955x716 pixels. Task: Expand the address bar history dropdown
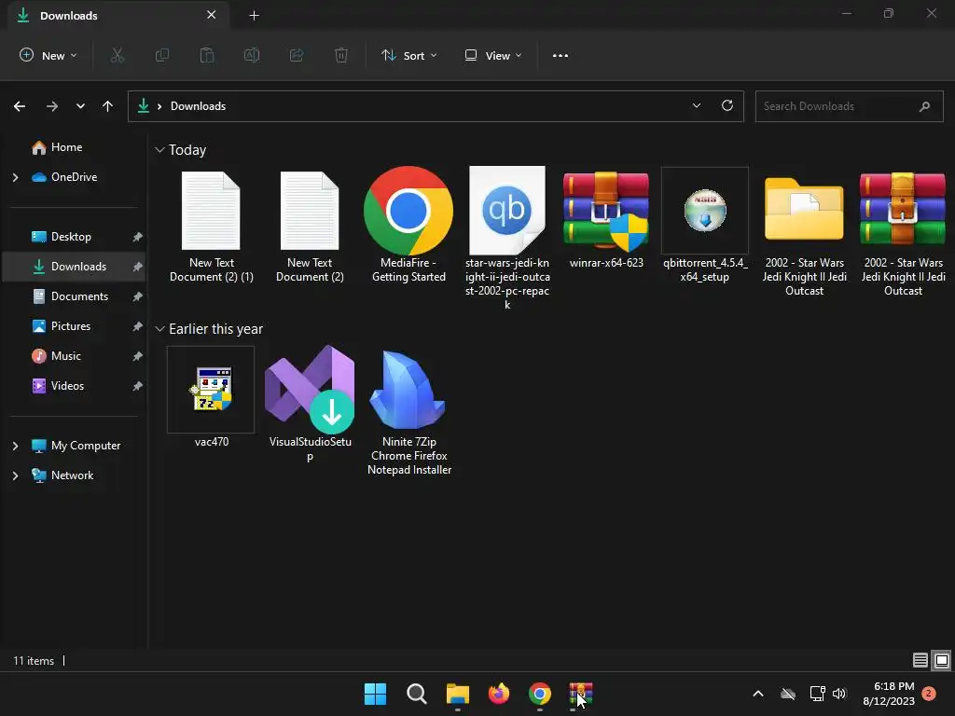(x=696, y=106)
